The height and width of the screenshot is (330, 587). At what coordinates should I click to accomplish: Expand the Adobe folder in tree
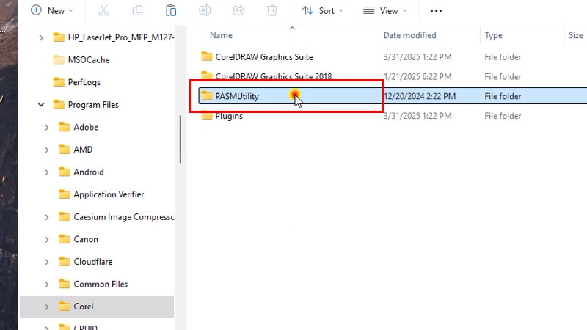click(x=47, y=128)
